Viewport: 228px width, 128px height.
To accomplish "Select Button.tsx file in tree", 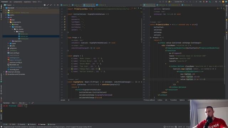I will pyautogui.click(x=23, y=34).
